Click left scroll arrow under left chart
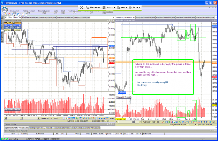The width and height of the screenshot is (218, 141). (x=5, y=118)
